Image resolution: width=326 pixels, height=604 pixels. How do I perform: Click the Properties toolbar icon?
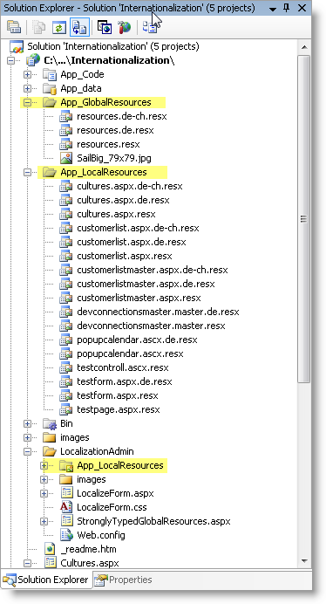coord(14,27)
